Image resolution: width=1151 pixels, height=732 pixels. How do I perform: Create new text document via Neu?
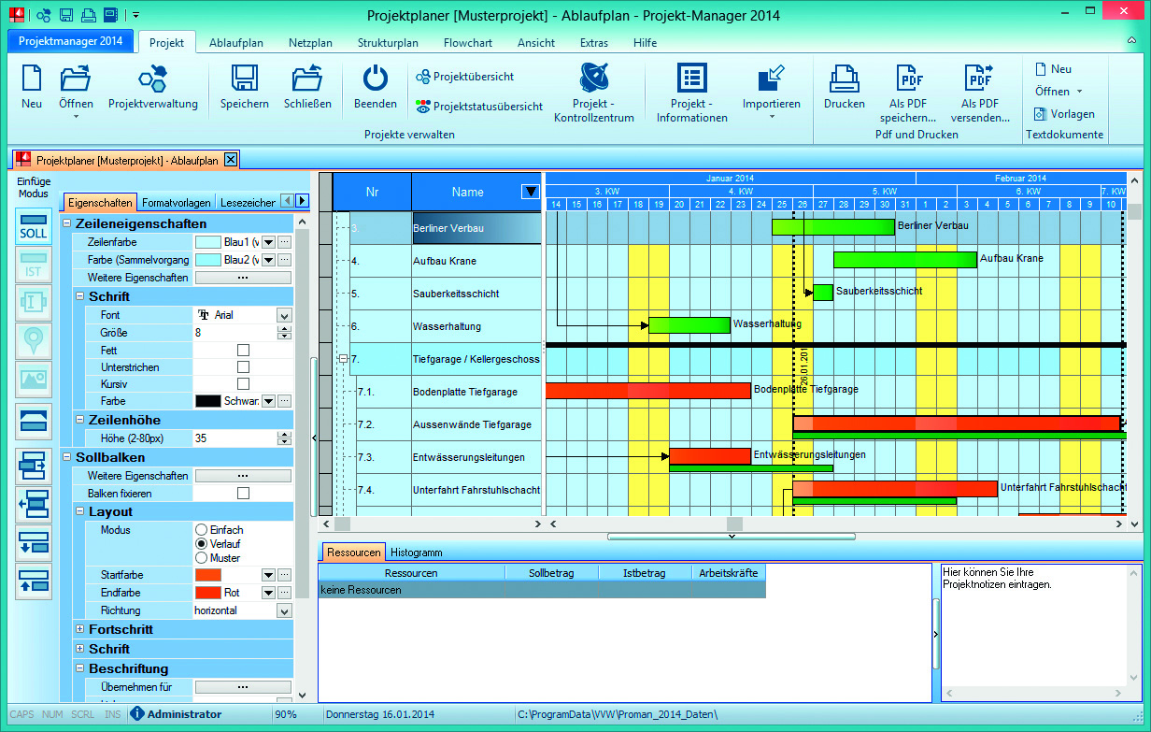[1053, 69]
